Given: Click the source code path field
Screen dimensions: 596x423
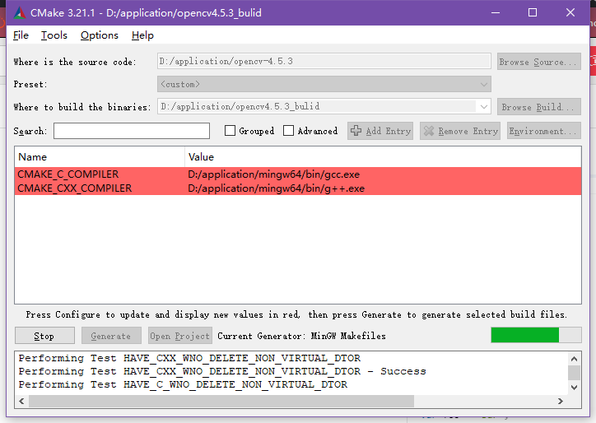Looking at the screenshot, I should (x=324, y=61).
